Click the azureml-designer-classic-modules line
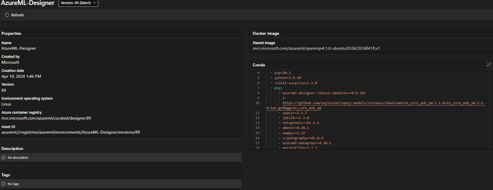The width and height of the screenshot is (493, 190). pyautogui.click(x=324, y=93)
